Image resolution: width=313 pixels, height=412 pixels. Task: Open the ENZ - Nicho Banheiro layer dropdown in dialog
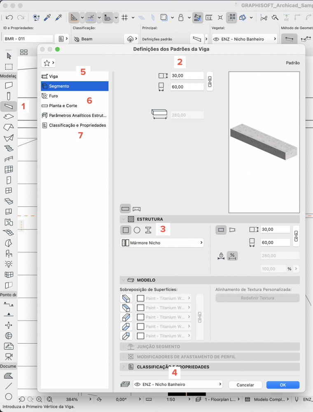[178, 384]
